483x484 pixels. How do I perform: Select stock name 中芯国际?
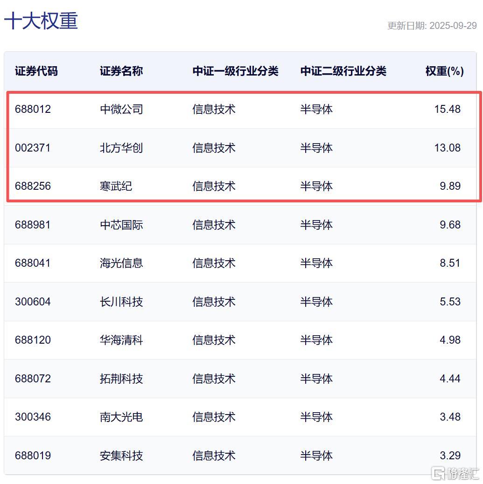point(121,225)
